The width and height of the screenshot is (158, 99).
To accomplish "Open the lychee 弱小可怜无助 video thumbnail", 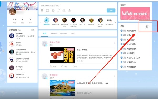I will (62, 55).
